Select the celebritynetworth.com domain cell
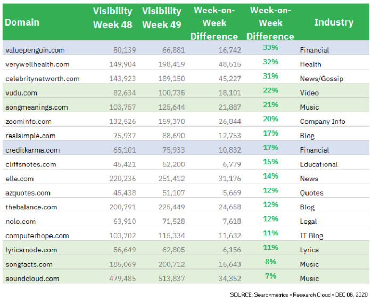Image resolution: width=372 pixels, height=303 pixels. tap(43, 79)
